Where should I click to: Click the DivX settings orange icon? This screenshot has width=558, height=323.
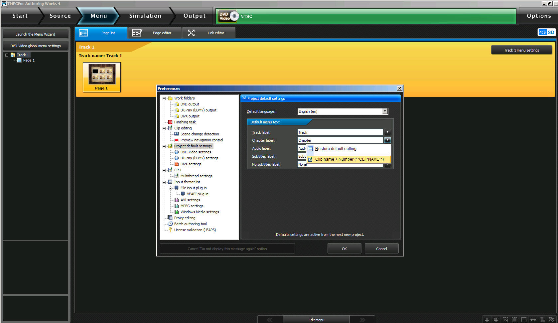pos(177,164)
